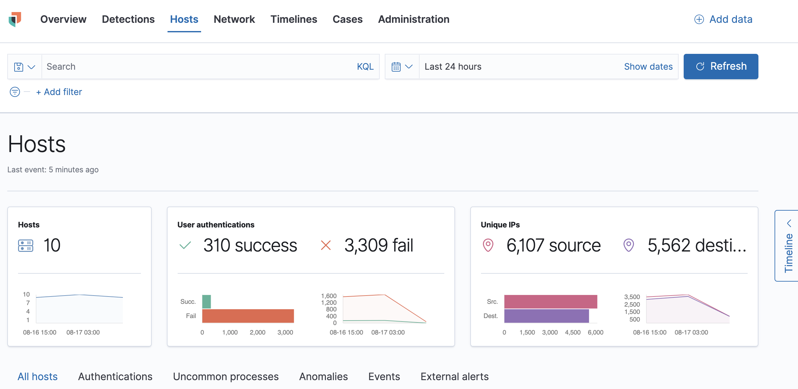Click the Add filter link
Viewport: 798px width, 389px height.
click(59, 92)
